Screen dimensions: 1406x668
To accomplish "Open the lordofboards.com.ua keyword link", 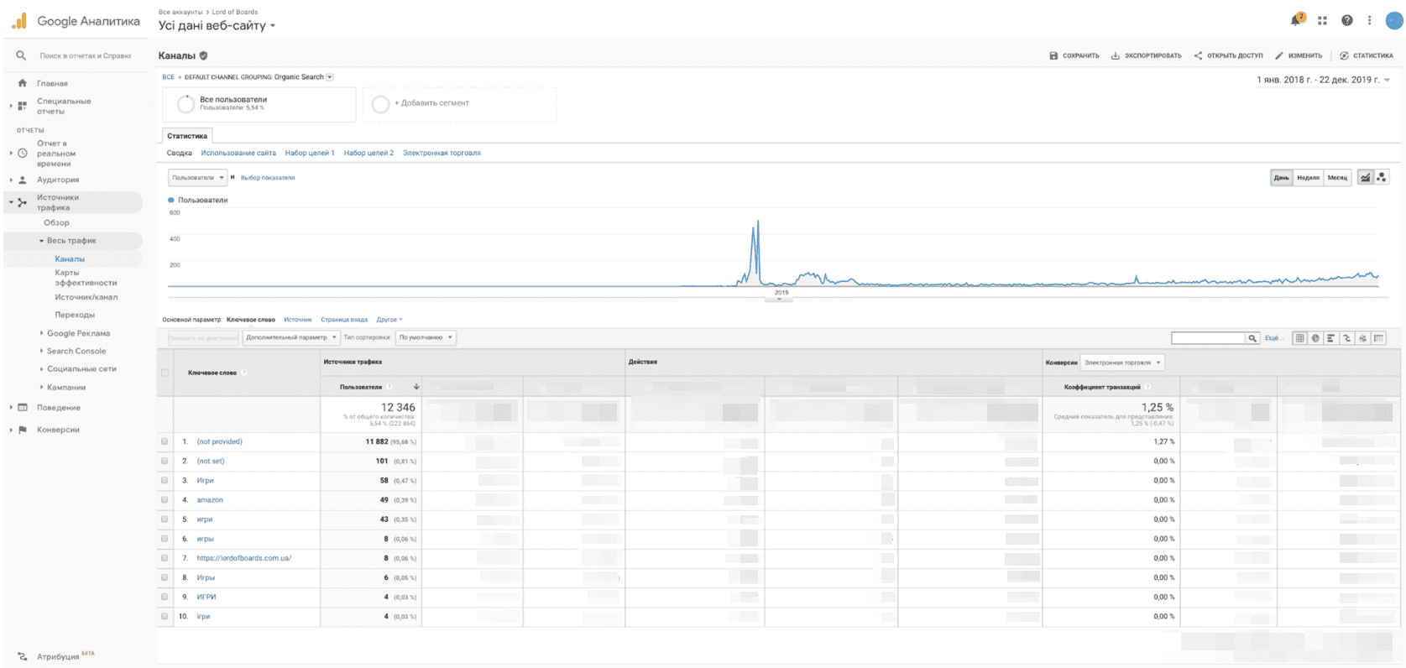I will (243, 558).
